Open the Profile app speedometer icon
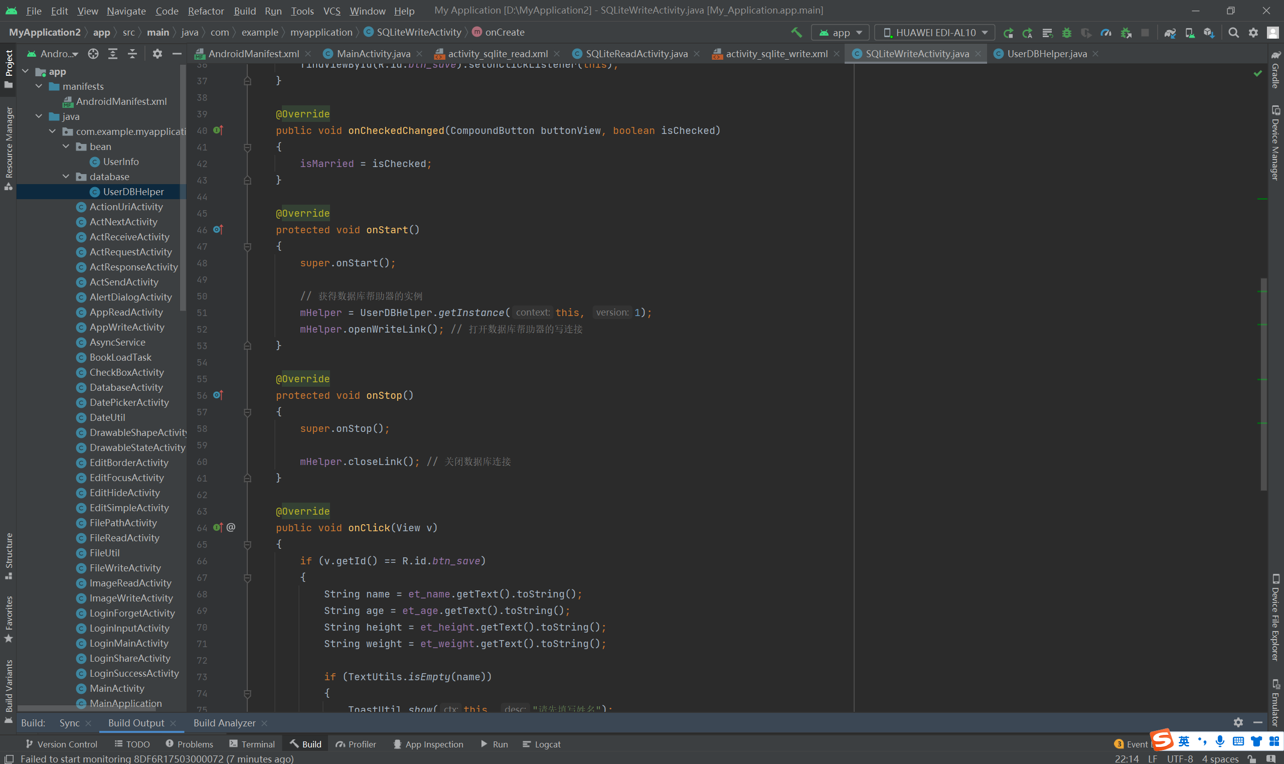 1105,33
